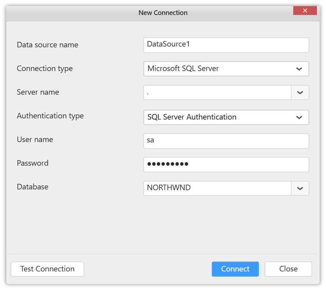
Task: Expand the Server name list arrow
Action: tap(300, 93)
